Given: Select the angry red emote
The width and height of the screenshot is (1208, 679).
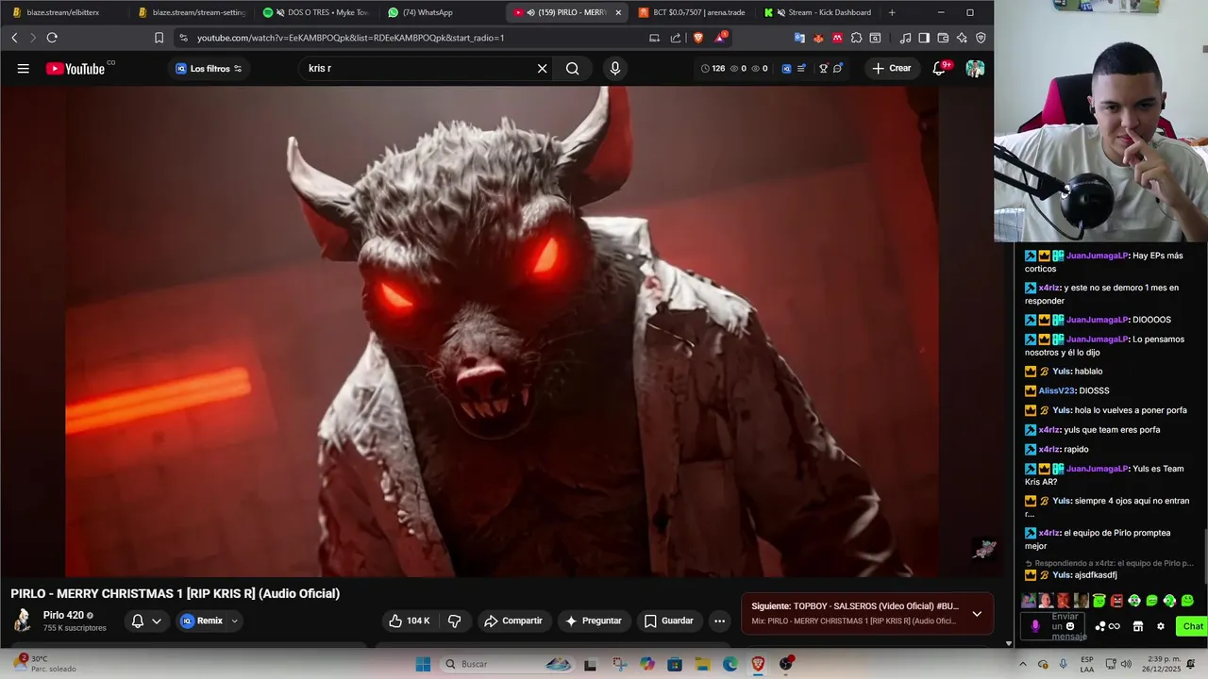Looking at the screenshot, I should click(1116, 601).
